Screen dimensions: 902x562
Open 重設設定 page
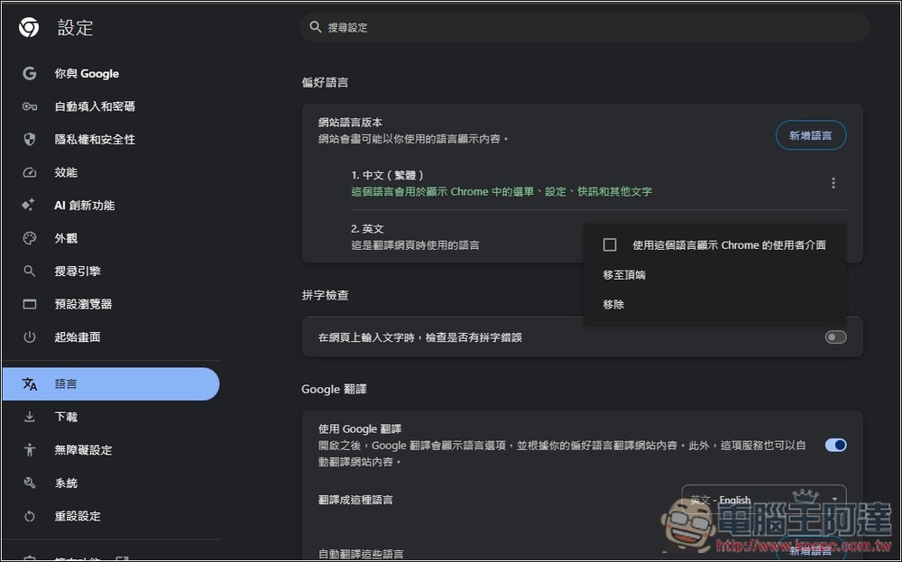[78, 516]
